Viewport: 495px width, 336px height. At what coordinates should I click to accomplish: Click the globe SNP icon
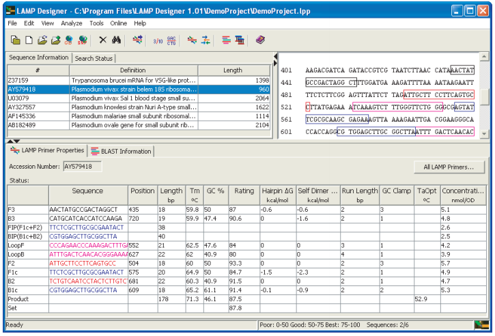point(83,40)
